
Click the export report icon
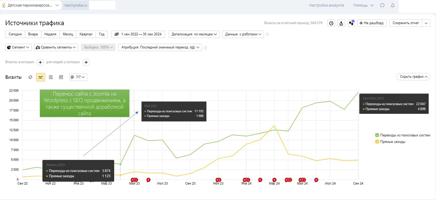341,23
